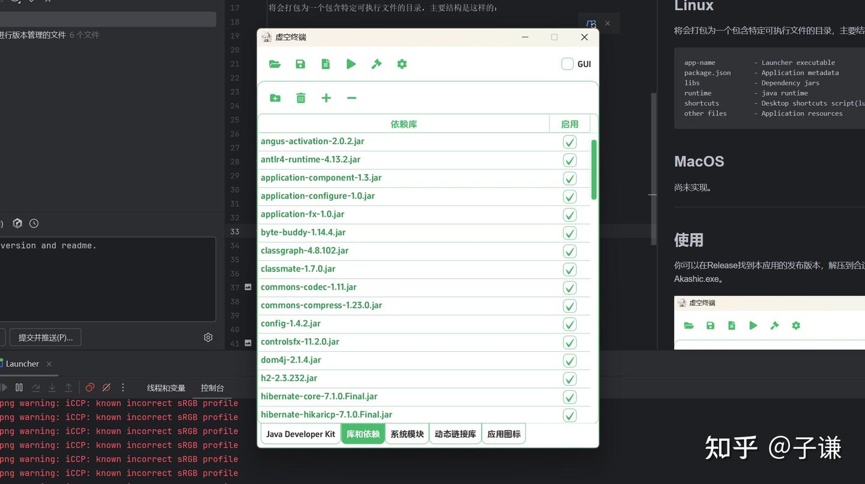This screenshot has height=484, width=865.
Task: Close the floating editor toolbar with X
Action: coord(607,23)
